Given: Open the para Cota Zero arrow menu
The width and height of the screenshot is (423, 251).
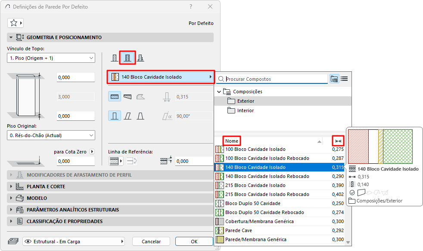Looking at the screenshot, I should coord(92,152).
